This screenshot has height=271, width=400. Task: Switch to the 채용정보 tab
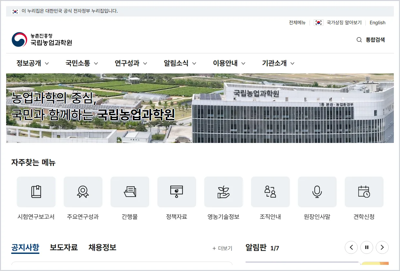tap(102, 248)
